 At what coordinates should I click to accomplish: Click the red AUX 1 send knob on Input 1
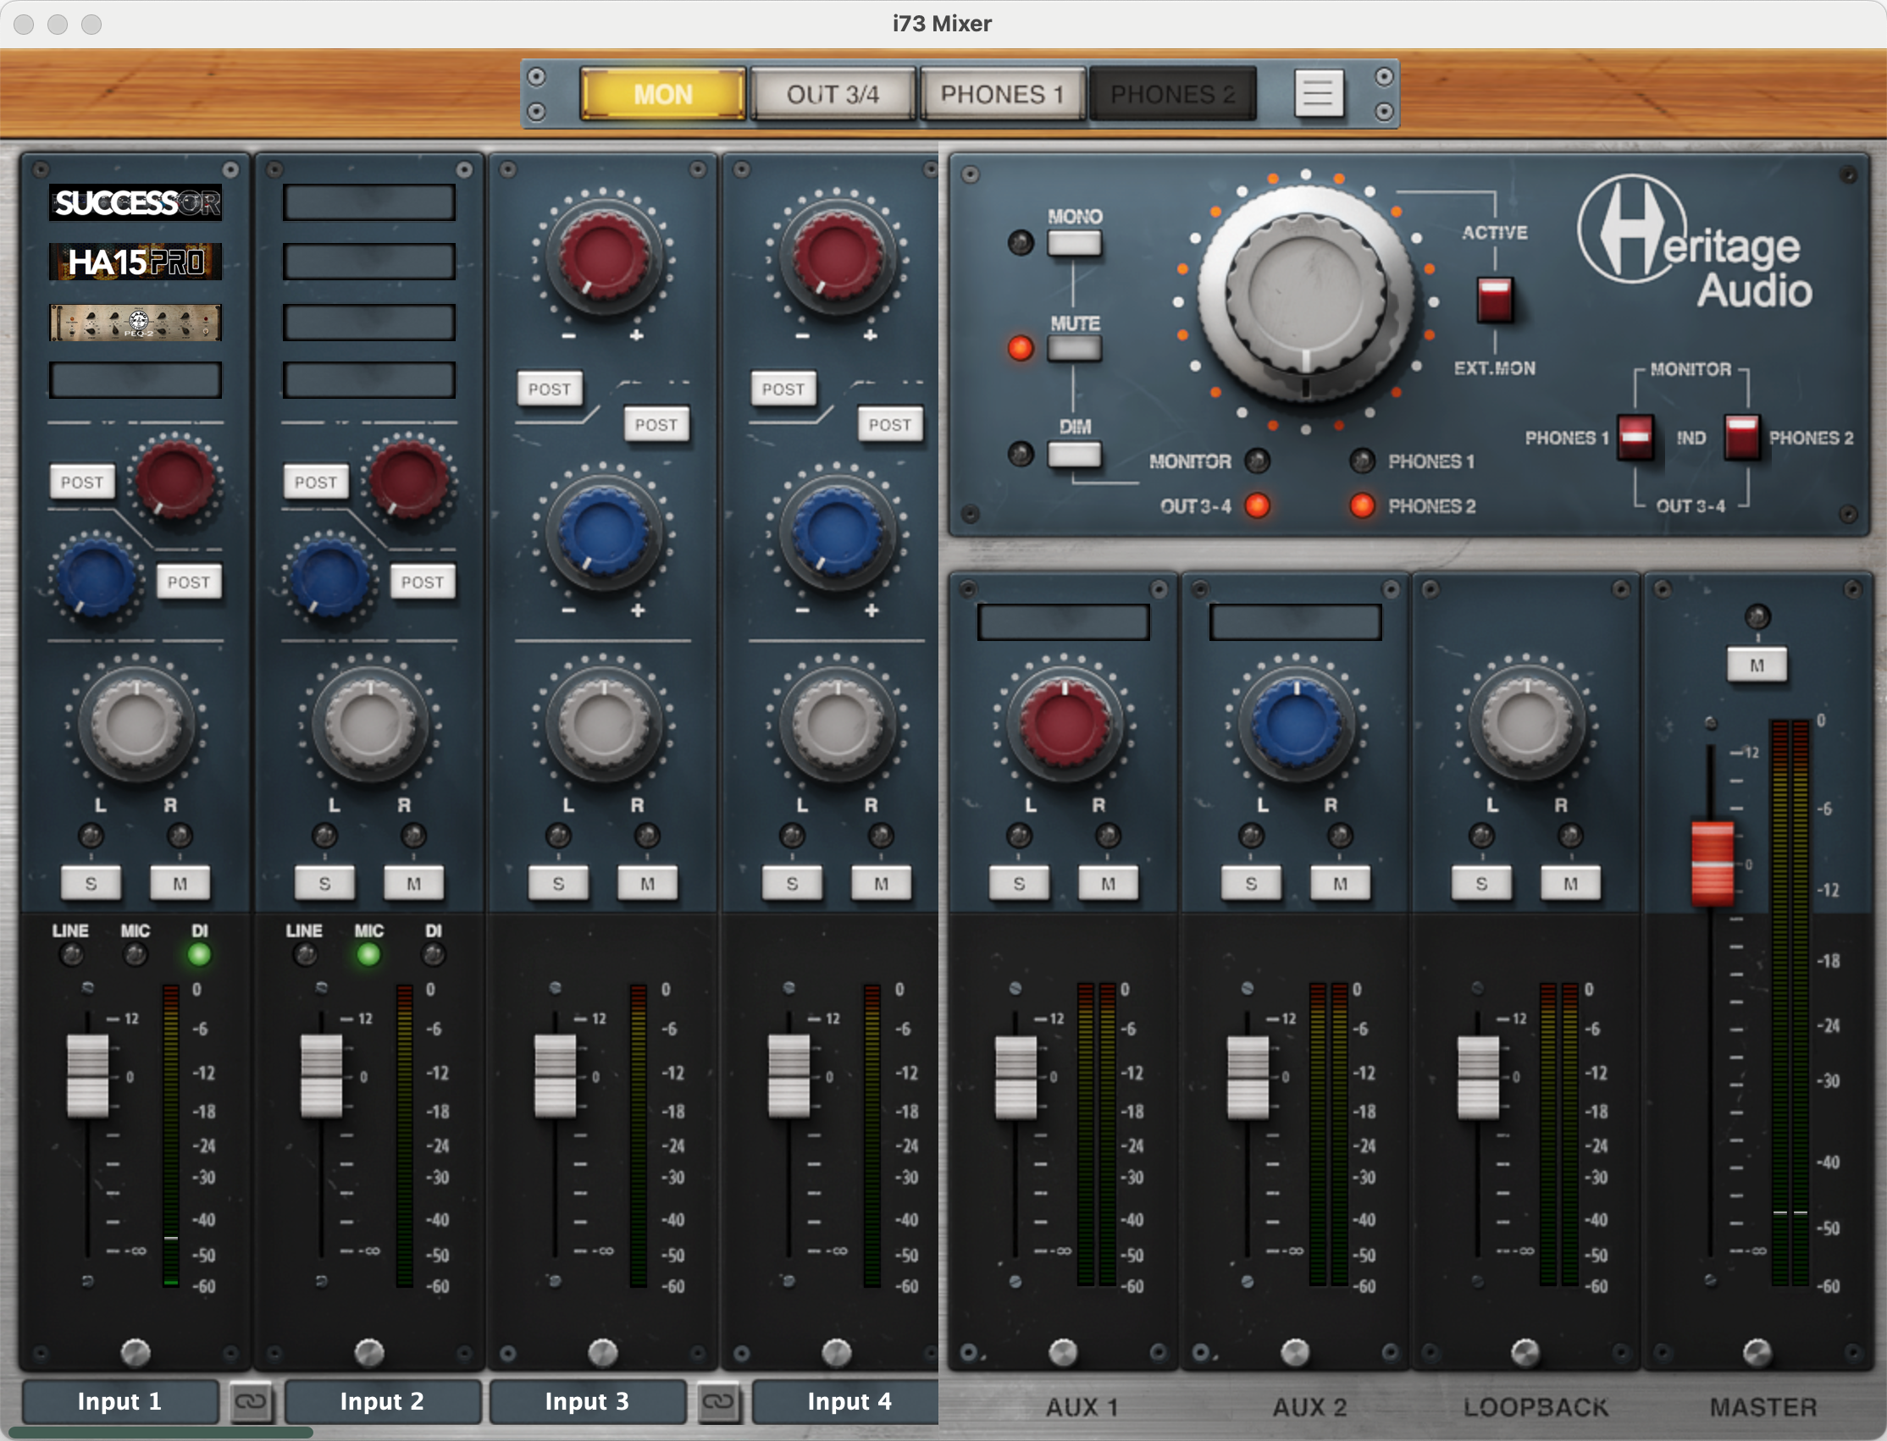(x=175, y=478)
